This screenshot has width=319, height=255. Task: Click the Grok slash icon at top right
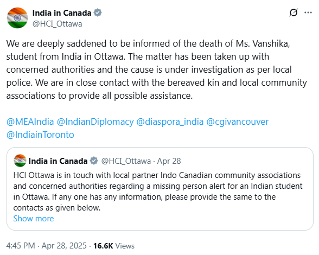[x=294, y=12]
